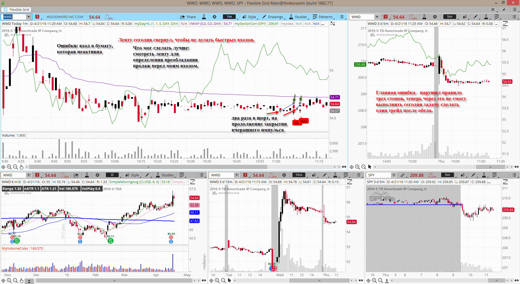The image size is (520, 284).
Task: Open Style menu in the daily WWD chart
Action: pos(132,175)
